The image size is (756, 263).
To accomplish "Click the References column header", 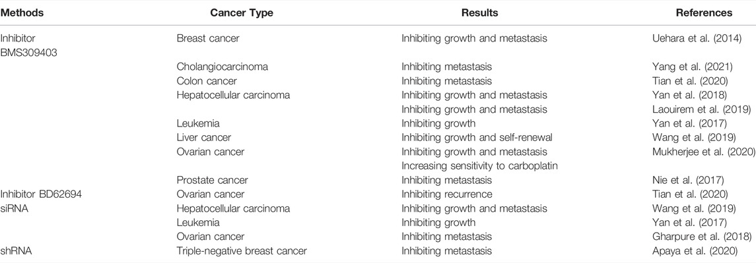I will pos(704,13).
